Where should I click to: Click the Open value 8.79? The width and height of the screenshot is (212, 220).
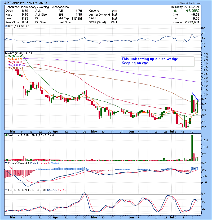click(25, 11)
